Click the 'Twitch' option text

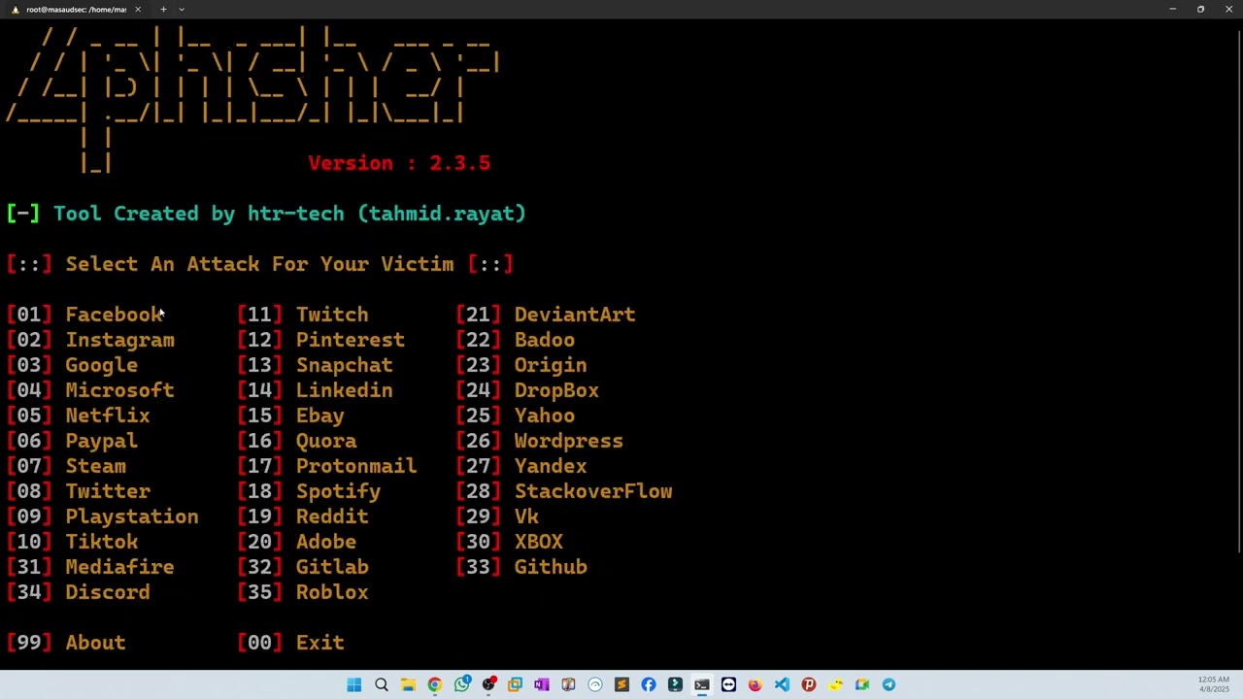pyautogui.click(x=332, y=315)
